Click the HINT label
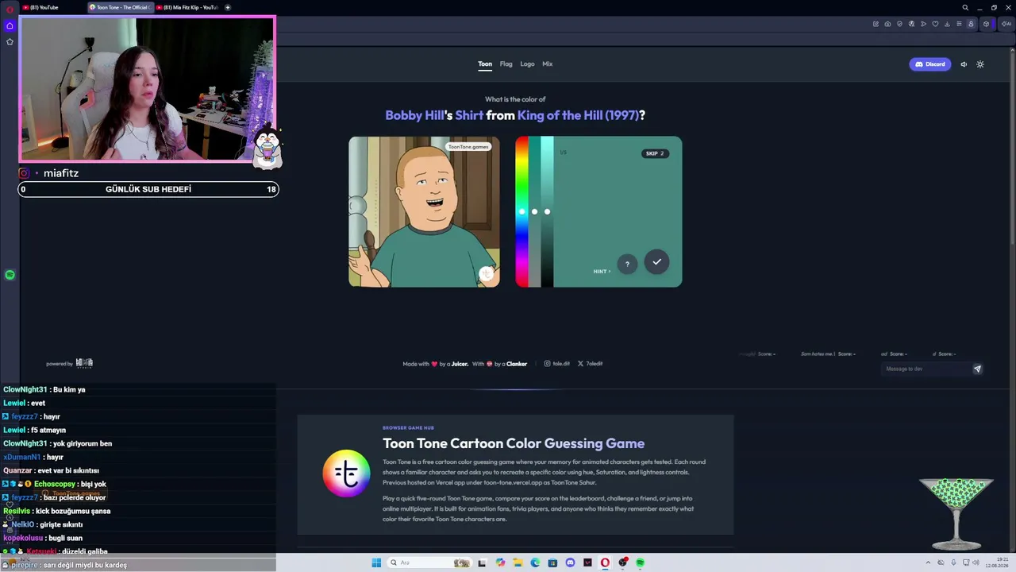Image resolution: width=1016 pixels, height=572 pixels. [602, 272]
